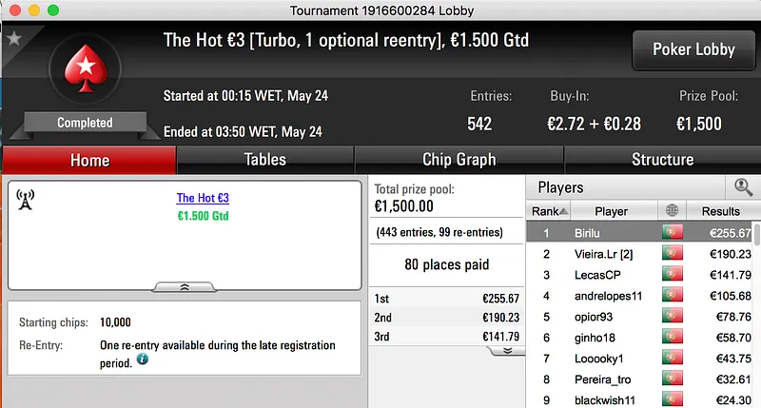Sort players by the Results column
This screenshot has height=408, width=761.
point(720,211)
